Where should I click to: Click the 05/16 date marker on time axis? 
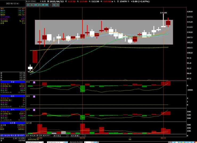click(x=83, y=138)
